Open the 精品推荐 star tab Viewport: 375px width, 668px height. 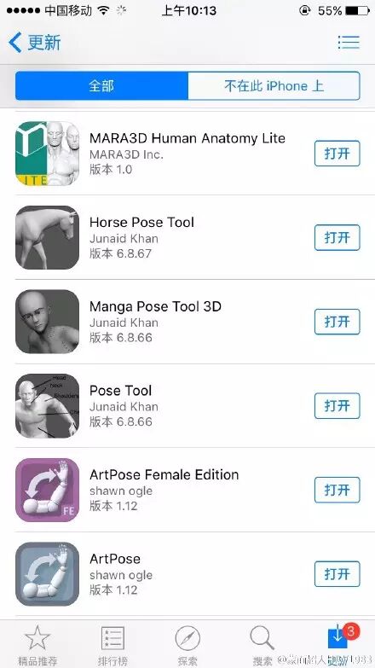[37, 643]
